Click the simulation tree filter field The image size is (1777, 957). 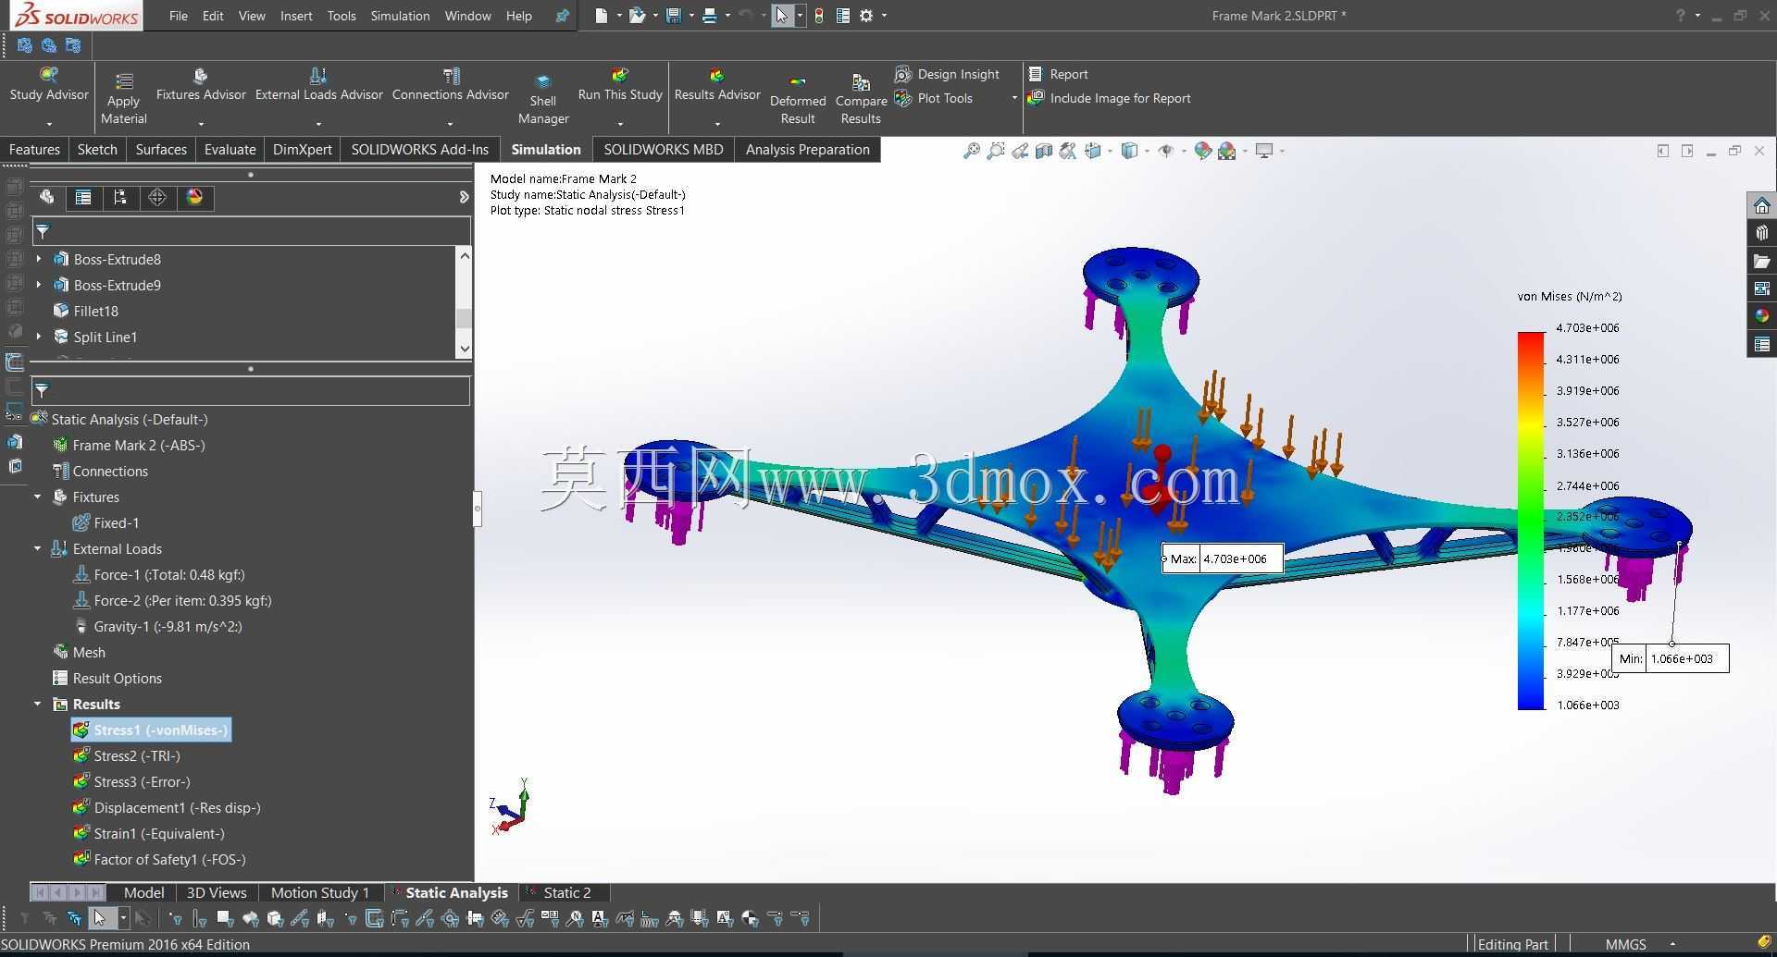[251, 391]
